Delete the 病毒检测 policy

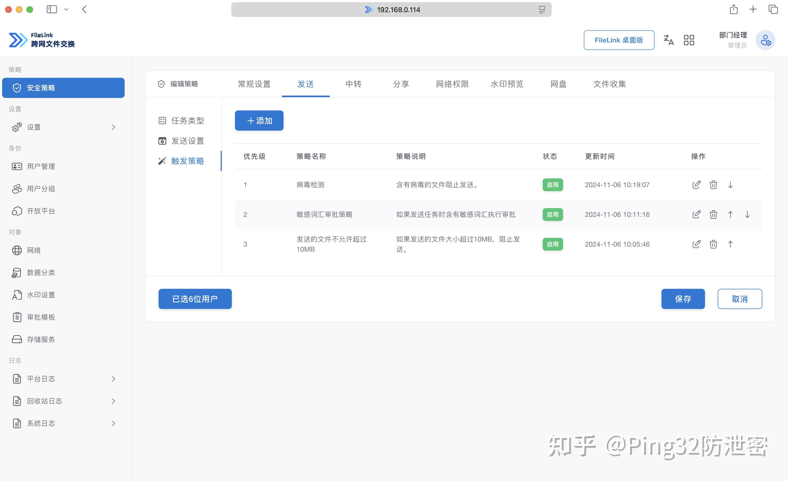(713, 185)
